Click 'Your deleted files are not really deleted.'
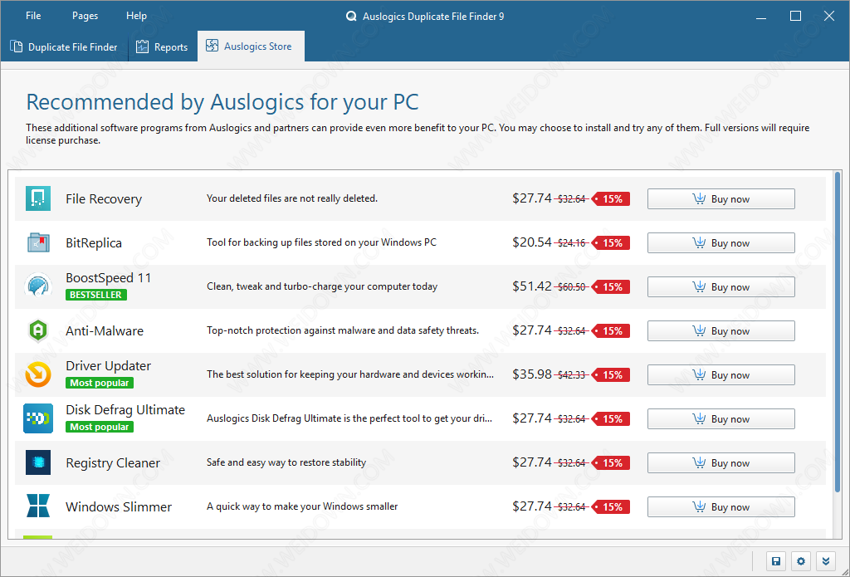This screenshot has width=850, height=577. [x=291, y=198]
